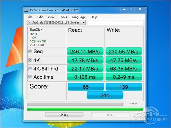Toggle the 4K-64Thrd test checkbox
Screen dimensions: 171x128
click(30, 68)
